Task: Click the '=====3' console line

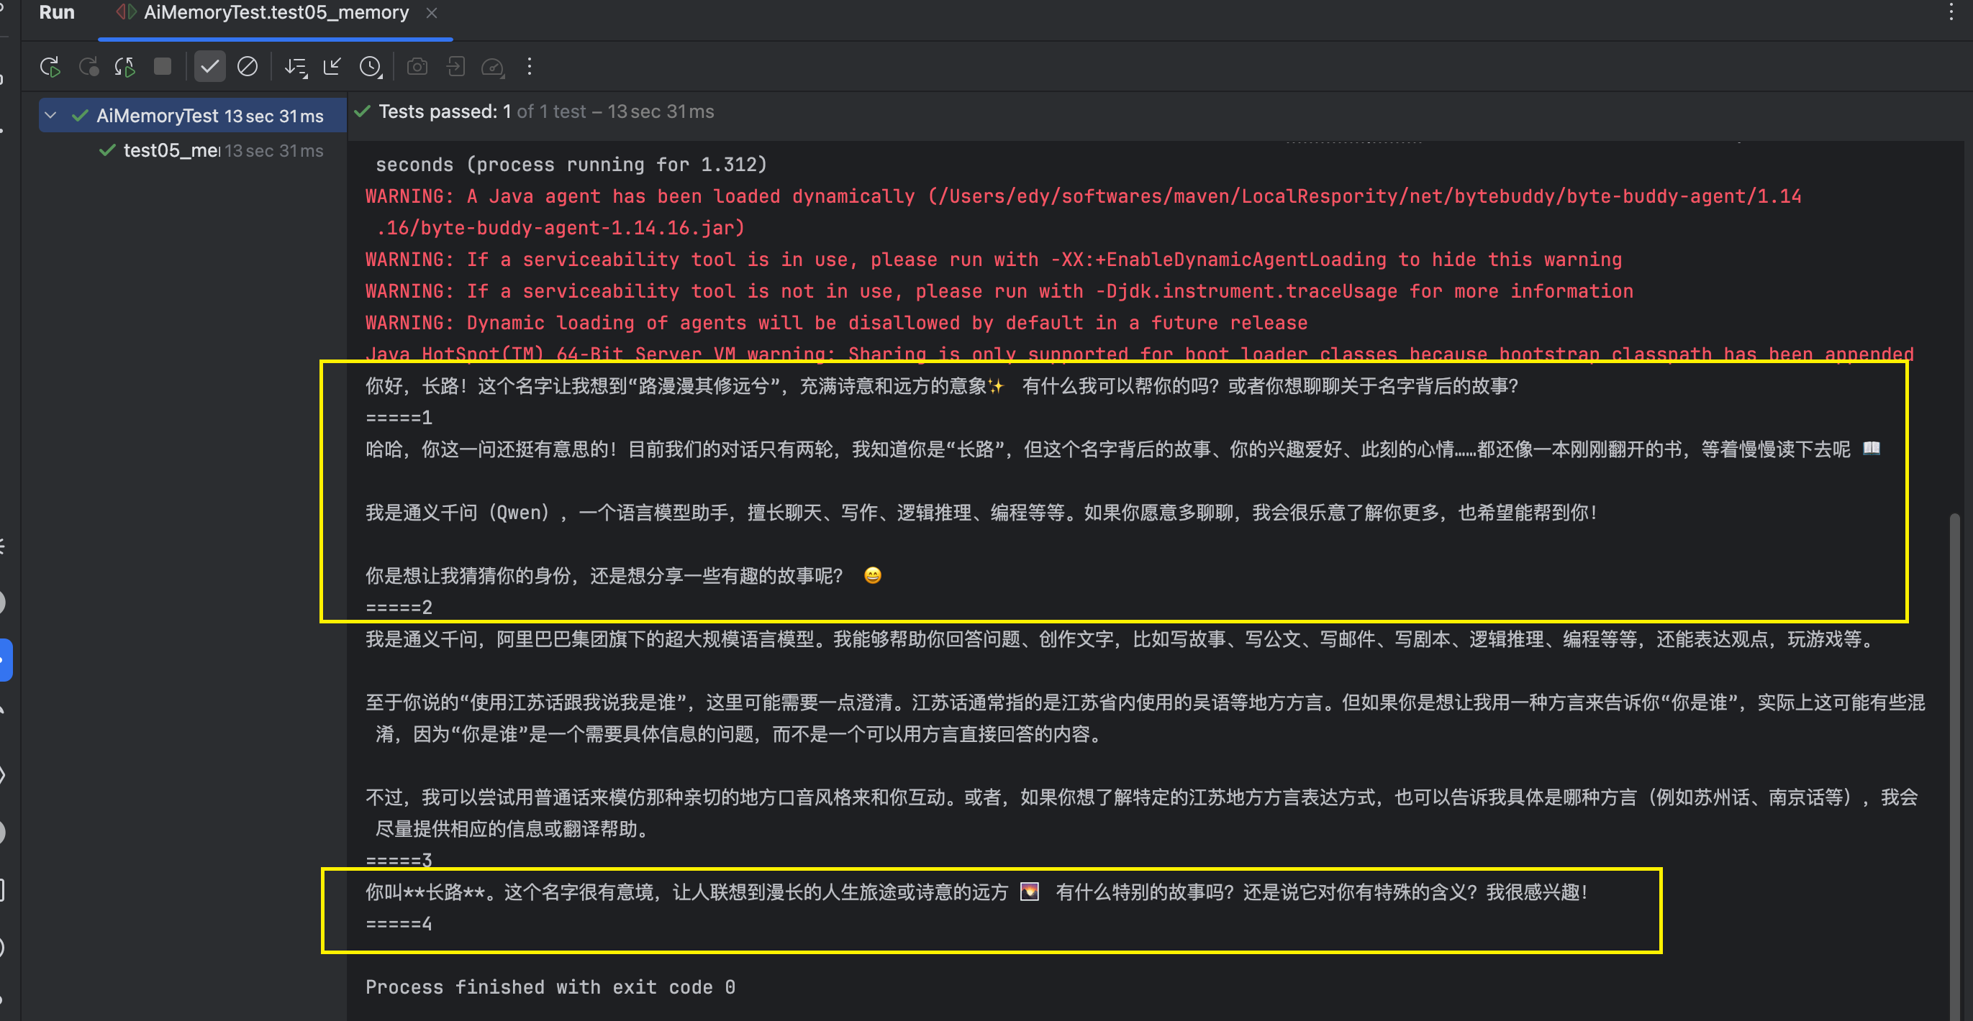Action: (x=399, y=860)
